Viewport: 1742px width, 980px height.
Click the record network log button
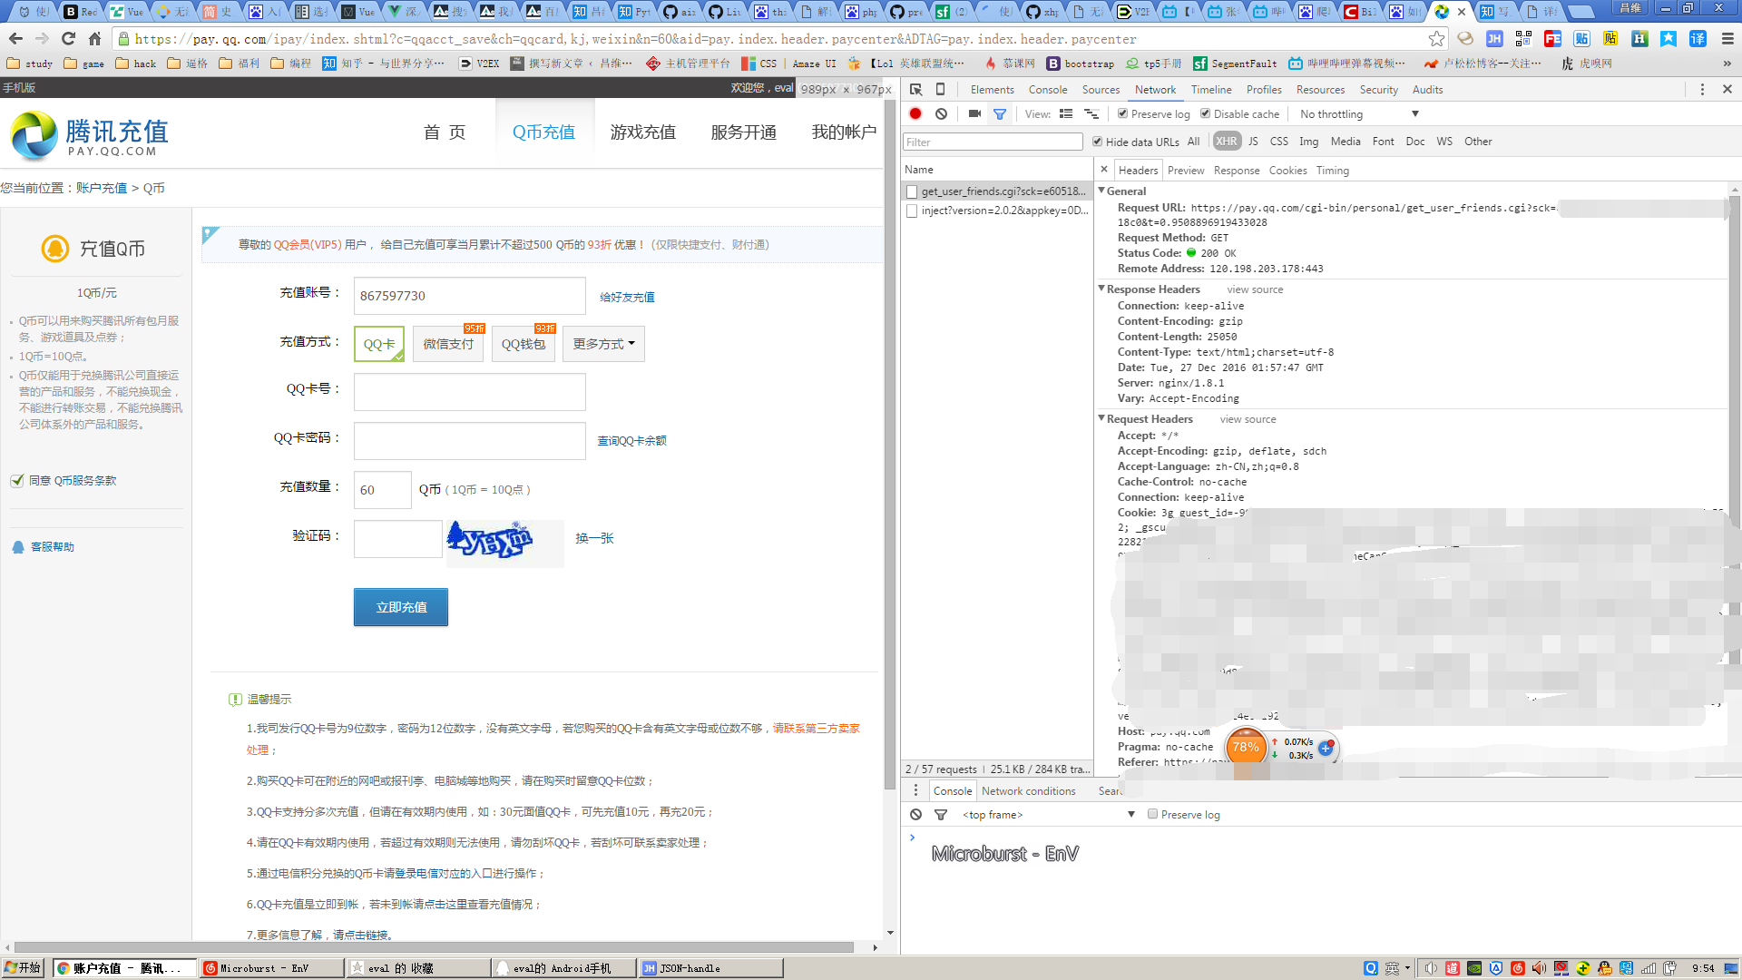pyautogui.click(x=915, y=114)
